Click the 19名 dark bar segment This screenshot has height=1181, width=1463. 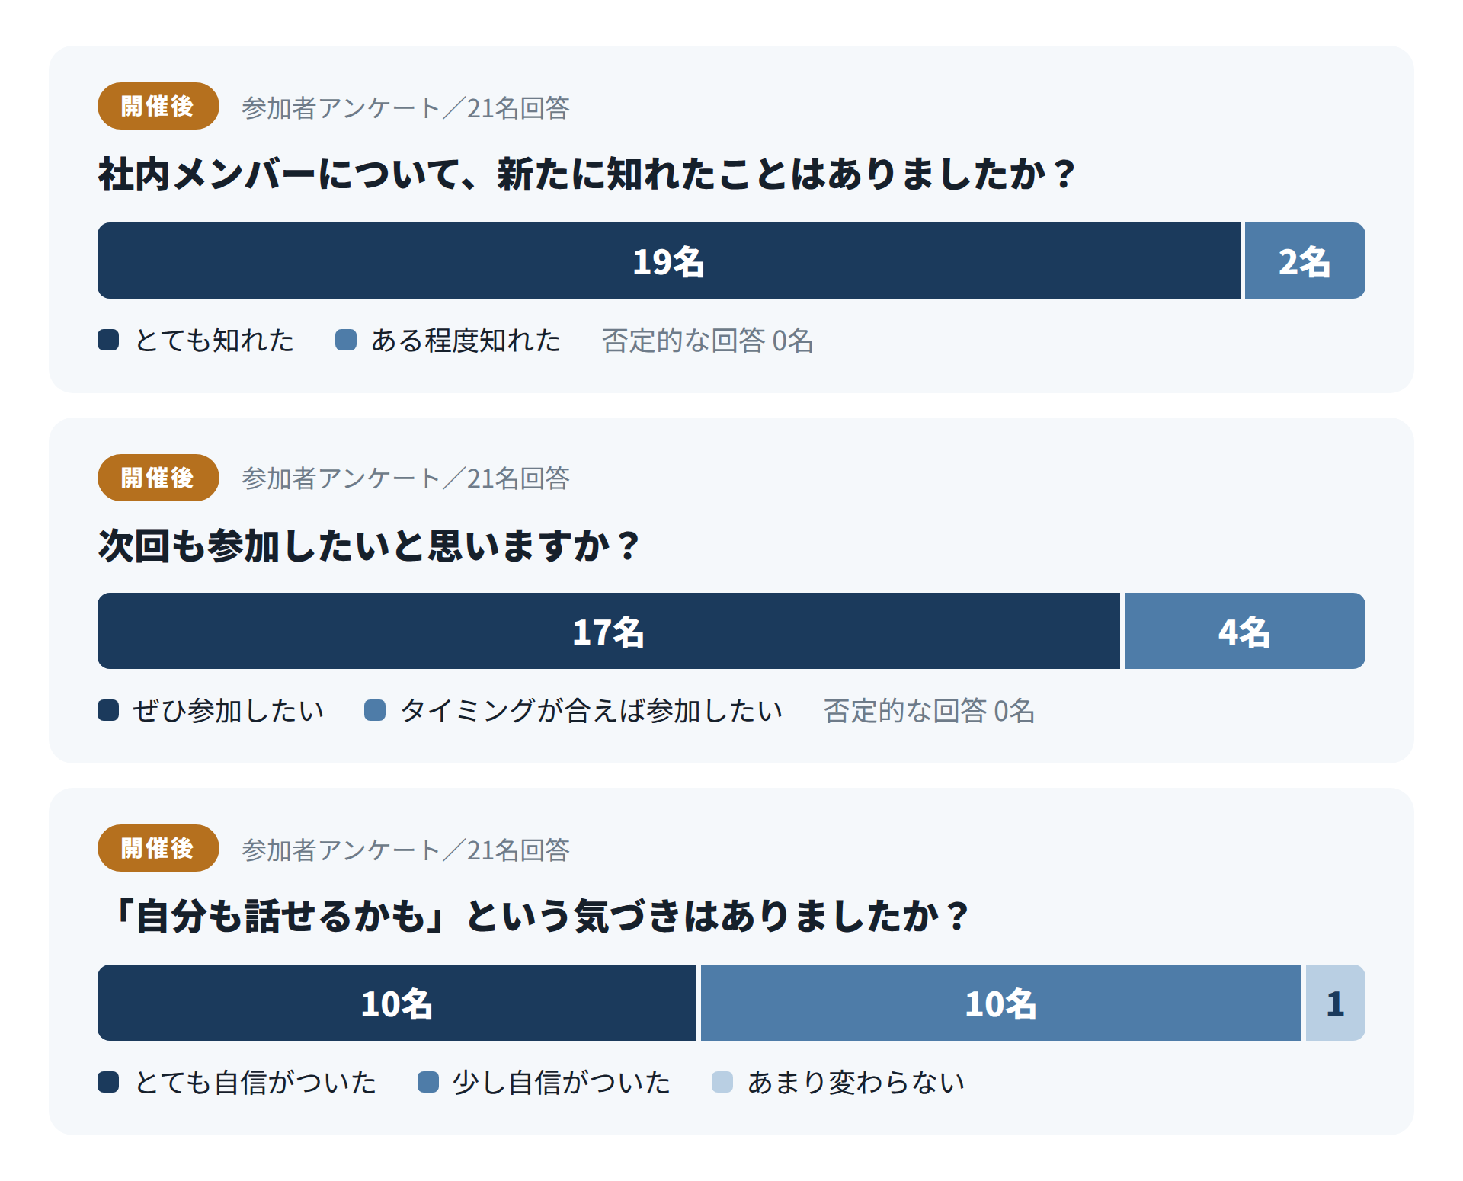[669, 261]
